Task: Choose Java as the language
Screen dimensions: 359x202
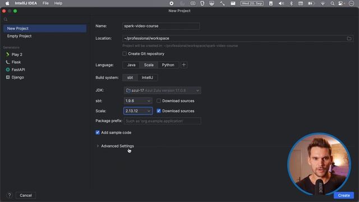Action: point(131,65)
